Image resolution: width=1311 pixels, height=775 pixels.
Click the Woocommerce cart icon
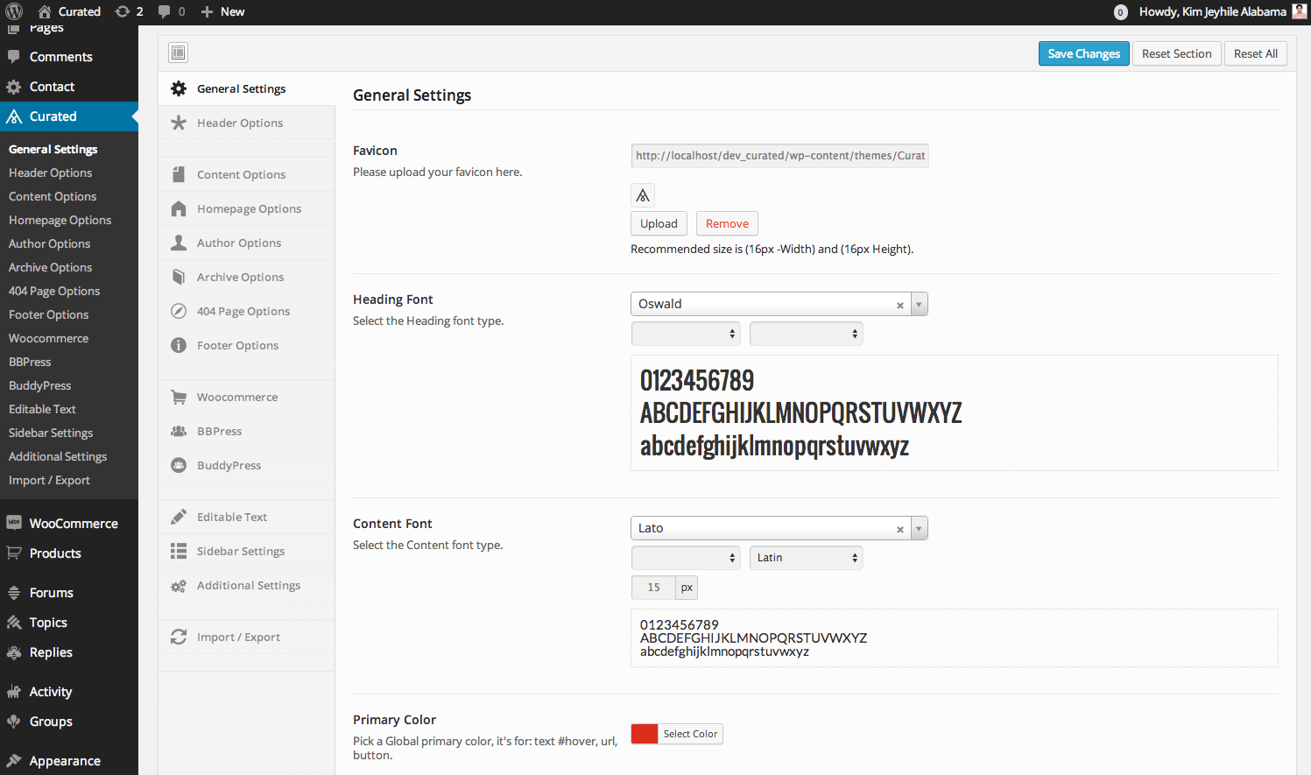(x=179, y=397)
